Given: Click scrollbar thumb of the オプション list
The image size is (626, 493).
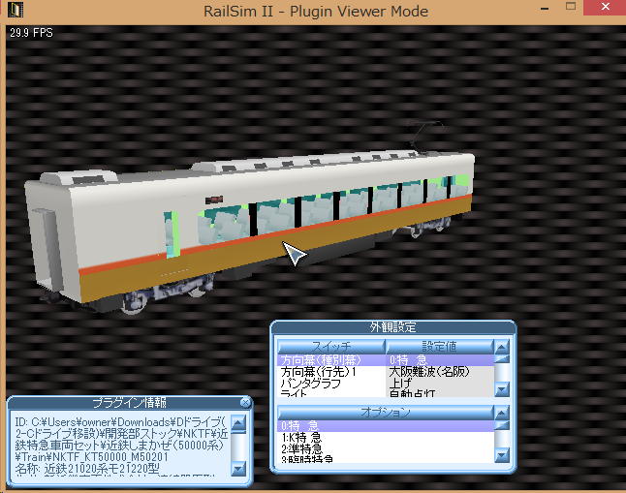Looking at the screenshot, I should 502,425.
